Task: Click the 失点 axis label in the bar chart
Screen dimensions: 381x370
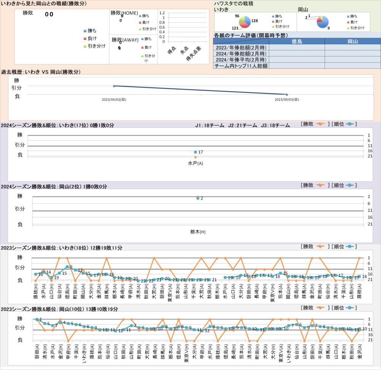Action: 184,50
